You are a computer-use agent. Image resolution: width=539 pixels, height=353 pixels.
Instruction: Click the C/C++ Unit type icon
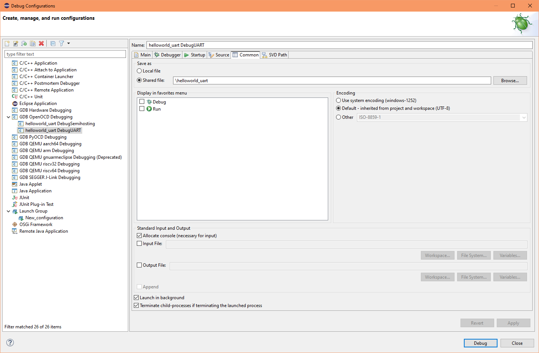pyautogui.click(x=15, y=97)
